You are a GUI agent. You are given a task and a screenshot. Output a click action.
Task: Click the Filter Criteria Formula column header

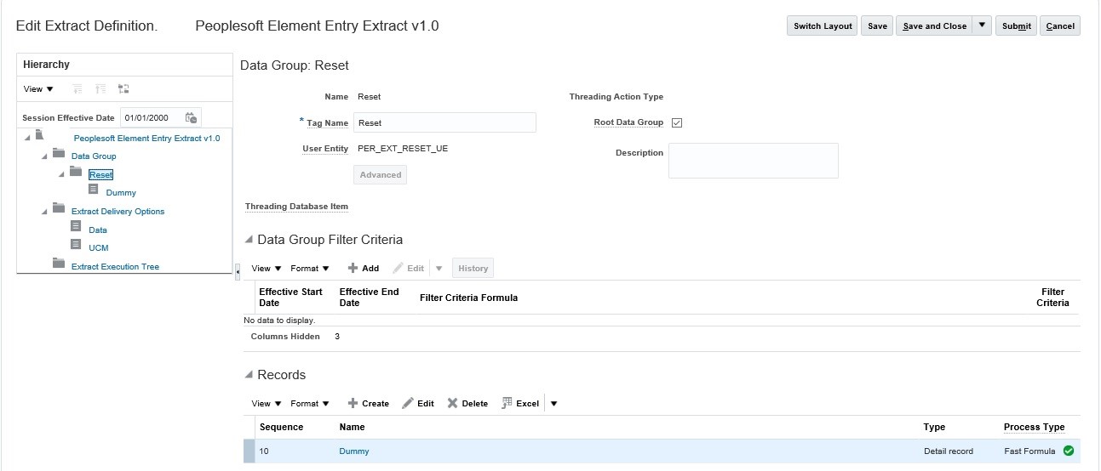(x=468, y=298)
